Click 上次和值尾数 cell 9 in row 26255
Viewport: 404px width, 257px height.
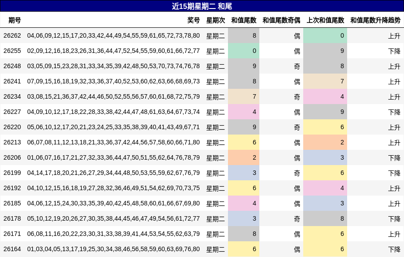coord(325,51)
